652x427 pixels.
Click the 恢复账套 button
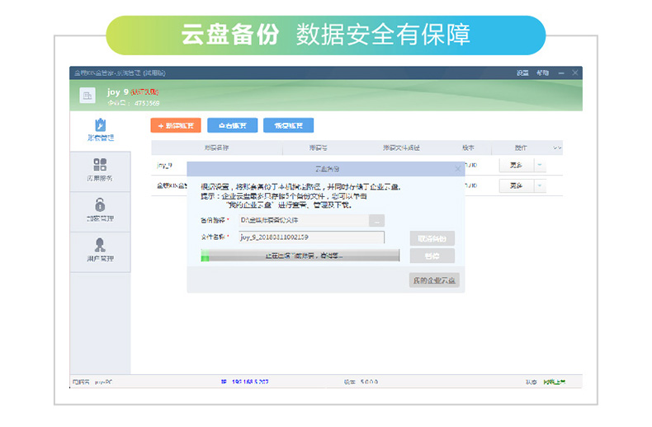pyautogui.click(x=288, y=125)
